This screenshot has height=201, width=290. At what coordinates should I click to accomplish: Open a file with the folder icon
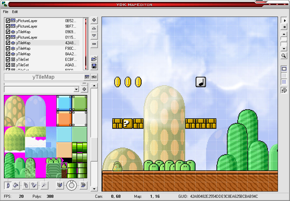94,59
